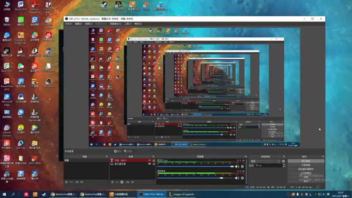Click the 工作室模式 studio mode button
The image size is (352, 198).
(306, 173)
